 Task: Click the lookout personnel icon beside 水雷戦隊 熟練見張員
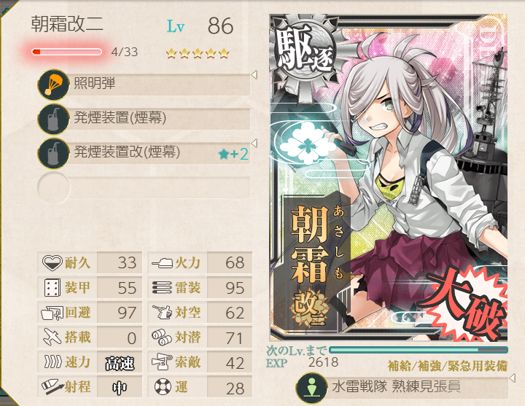[312, 388]
